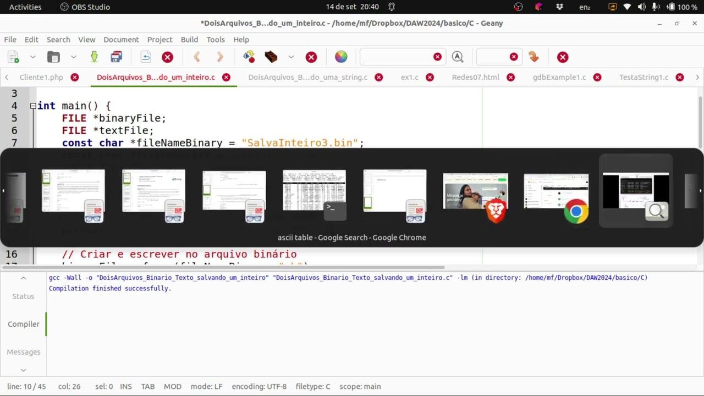Switch to the Cliente1.php tab

click(x=41, y=77)
